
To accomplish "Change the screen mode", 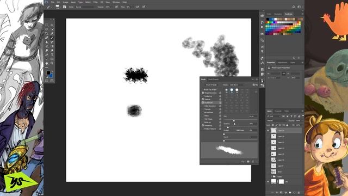I will click(52, 81).
